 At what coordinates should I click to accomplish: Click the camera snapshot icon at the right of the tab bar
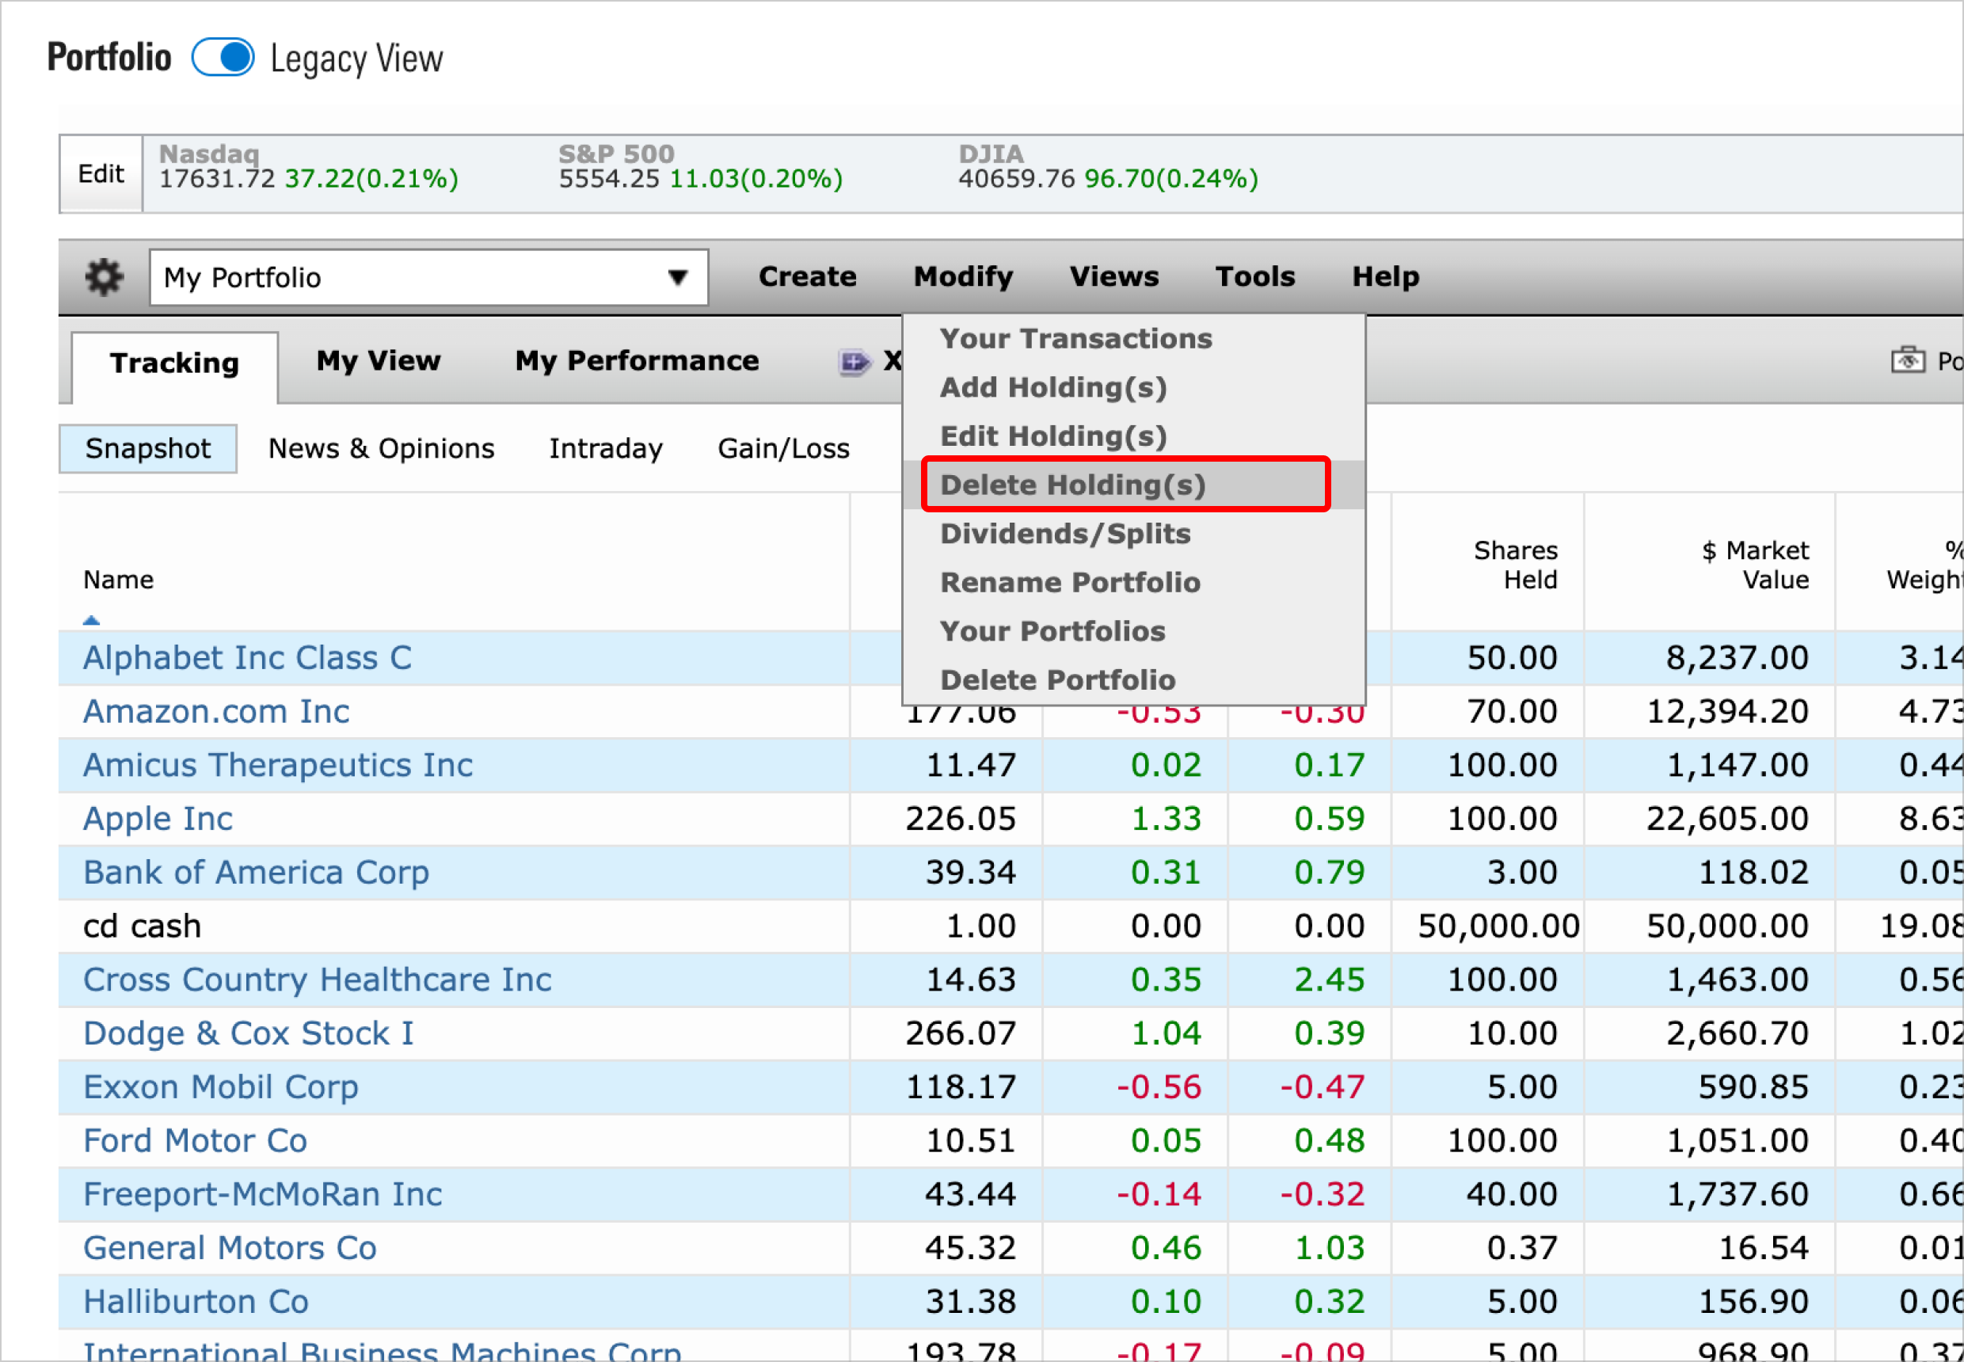(x=1908, y=360)
